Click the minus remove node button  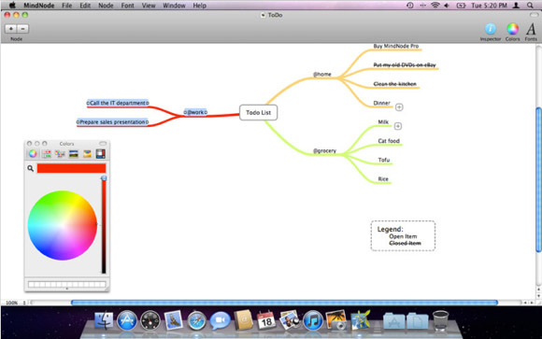[22, 29]
